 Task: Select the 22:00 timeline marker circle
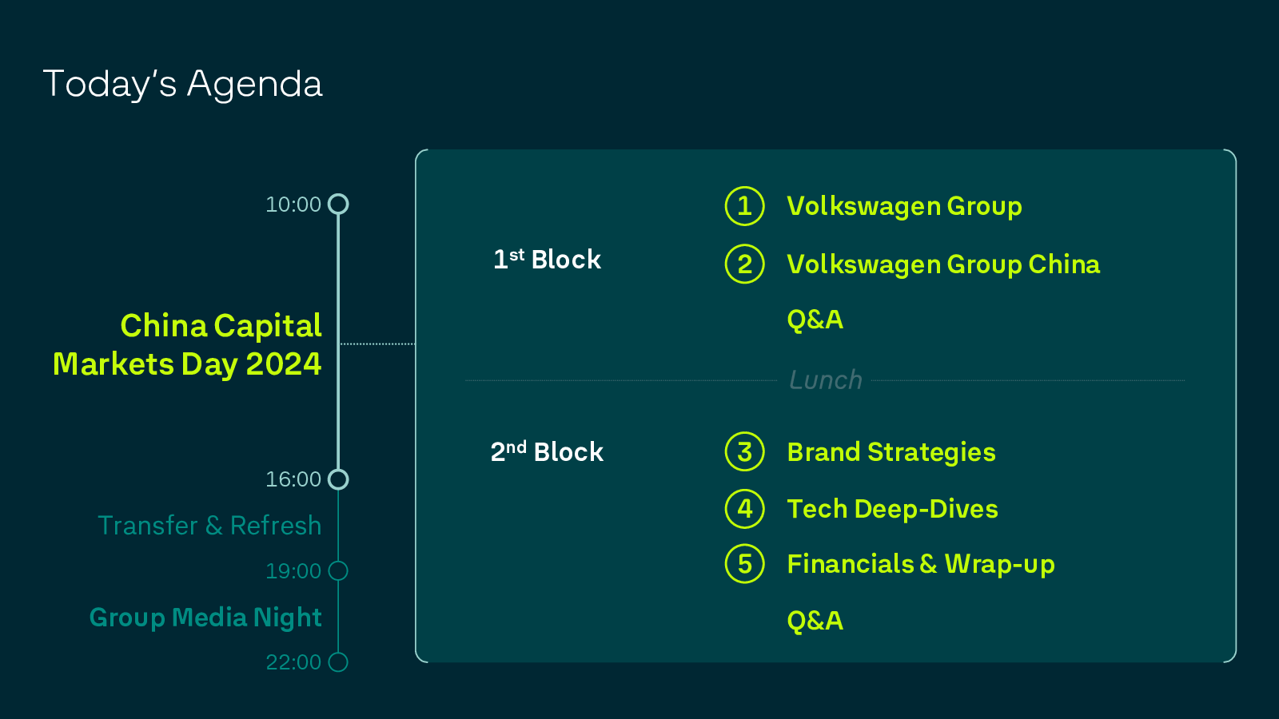[x=338, y=662]
